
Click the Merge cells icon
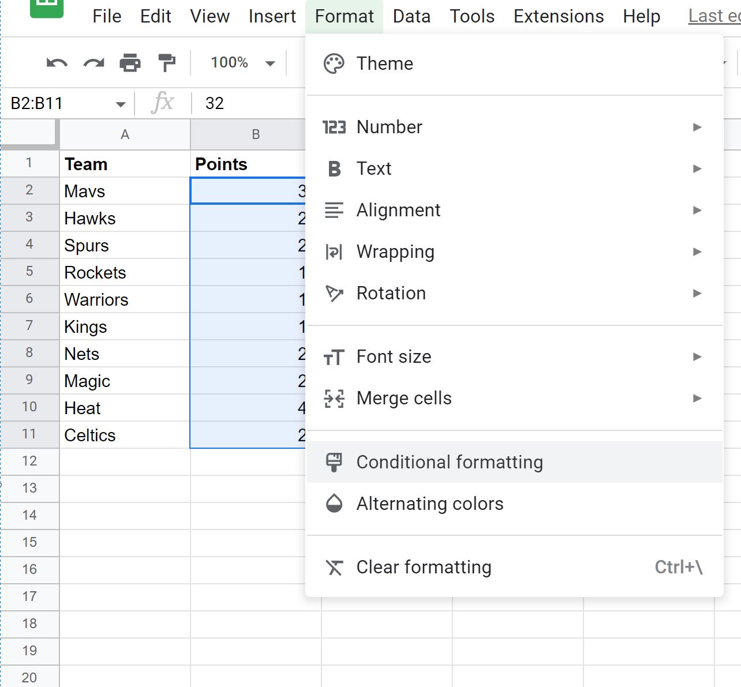pos(334,399)
